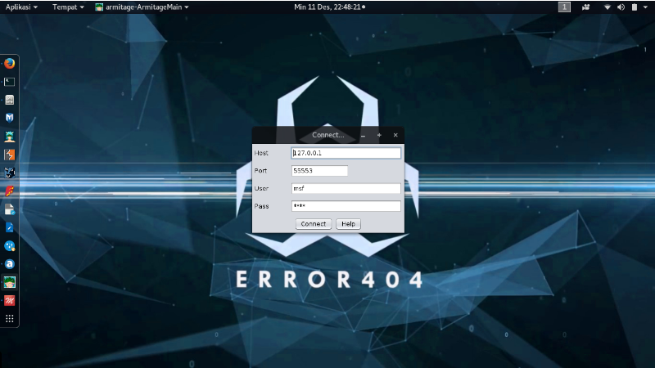The height and width of the screenshot is (368, 655).
Task: Open the Files manager dock icon
Action: click(10, 100)
